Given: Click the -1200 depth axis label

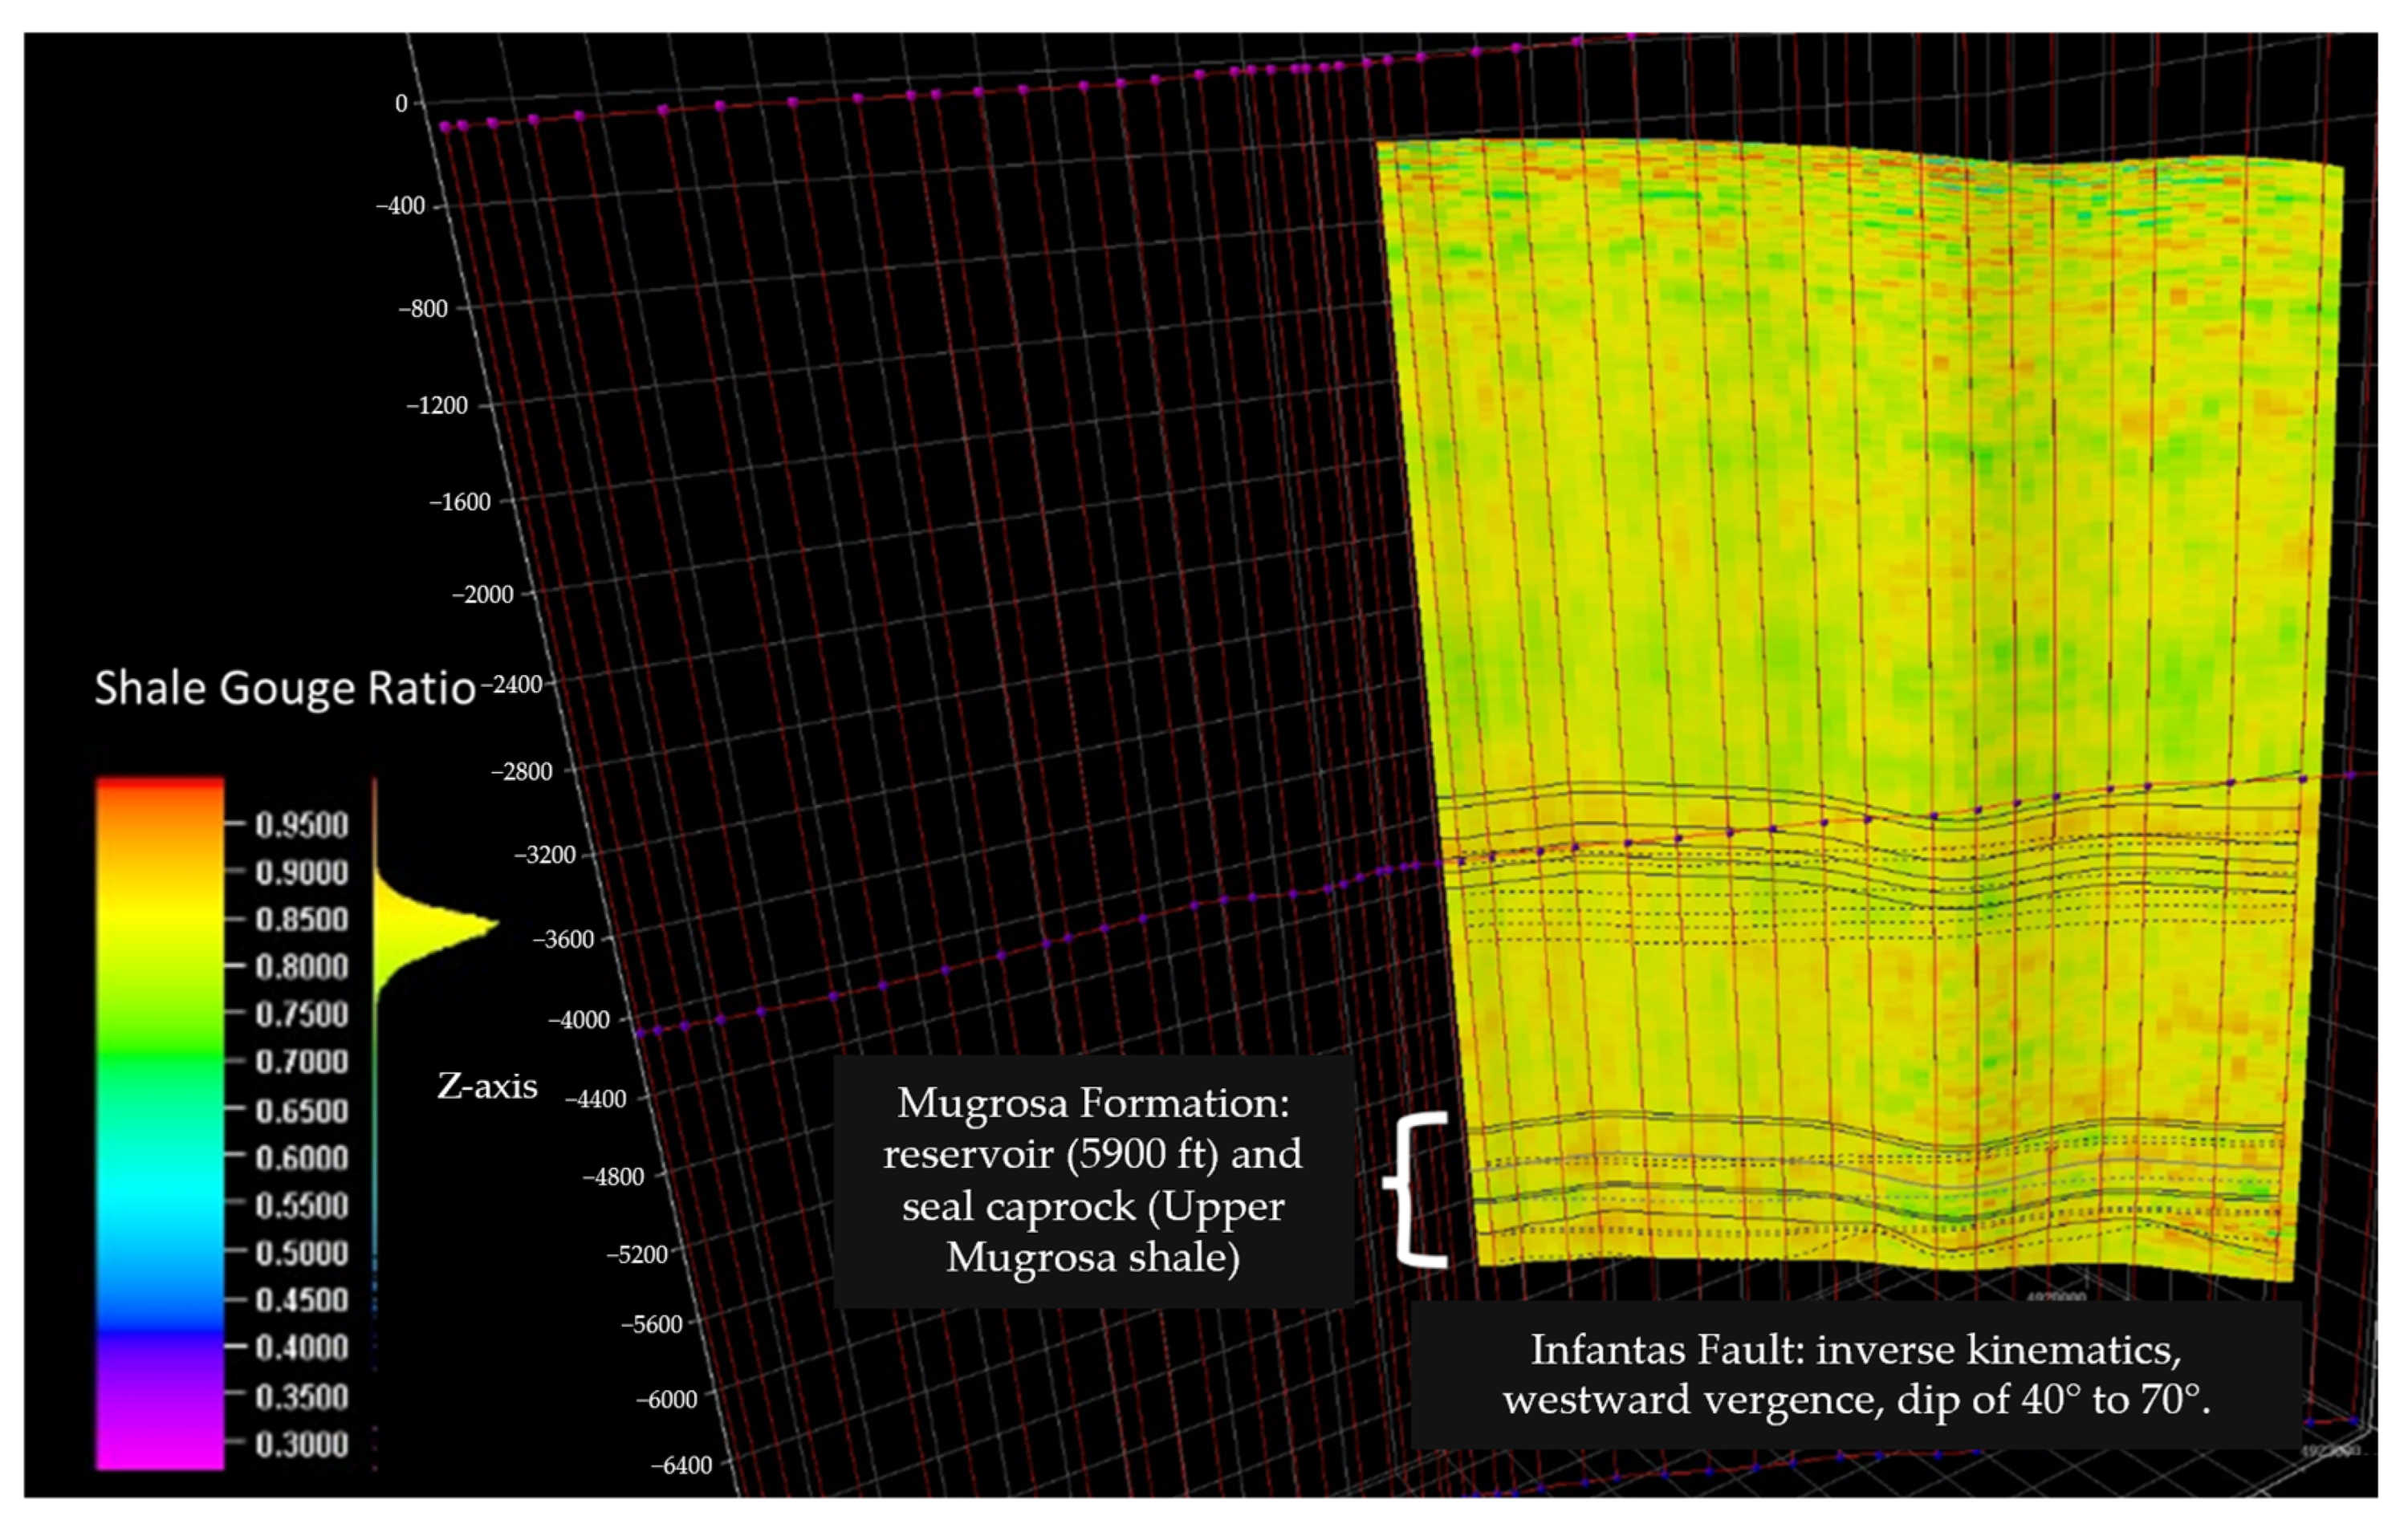Looking at the screenshot, I should tap(437, 406).
